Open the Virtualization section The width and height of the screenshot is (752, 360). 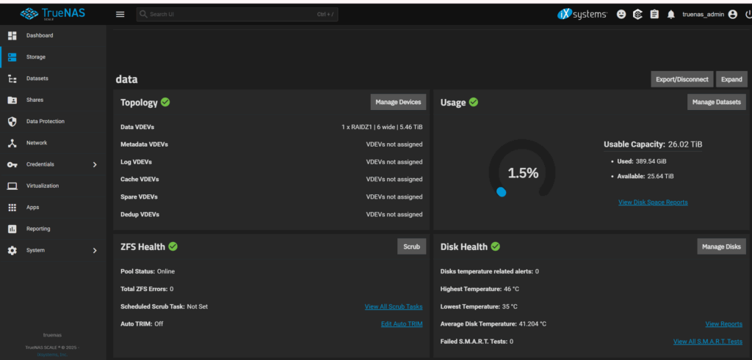point(43,185)
